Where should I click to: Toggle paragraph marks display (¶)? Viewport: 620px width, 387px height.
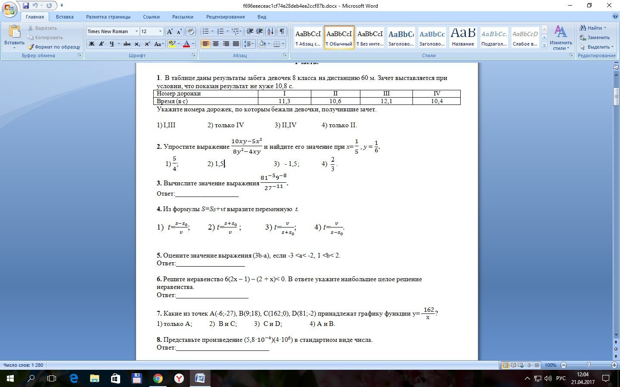pos(282,31)
